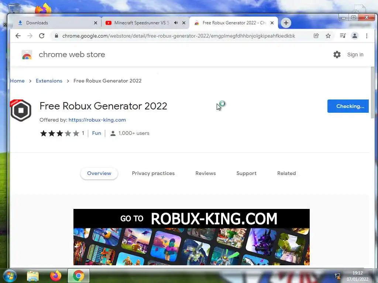Viewport: 378px width, 283px height.
Task: Close the Free Robux Generator tab
Action: click(272, 23)
